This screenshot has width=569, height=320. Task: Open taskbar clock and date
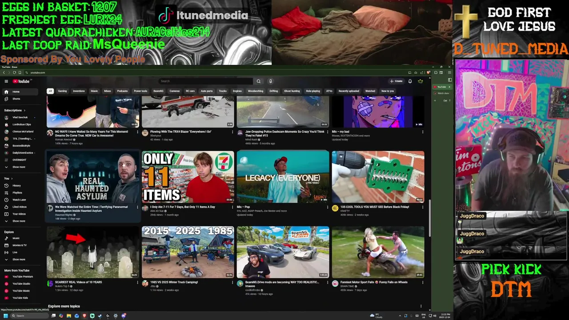tap(445, 316)
